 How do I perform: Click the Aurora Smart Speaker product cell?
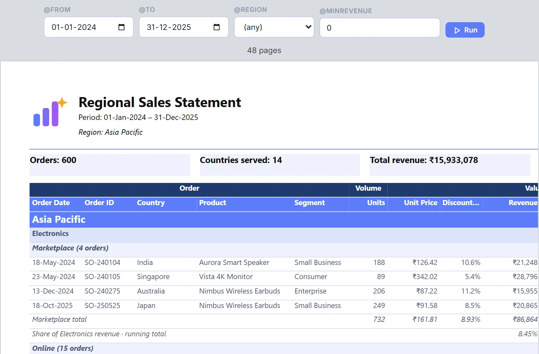(234, 263)
